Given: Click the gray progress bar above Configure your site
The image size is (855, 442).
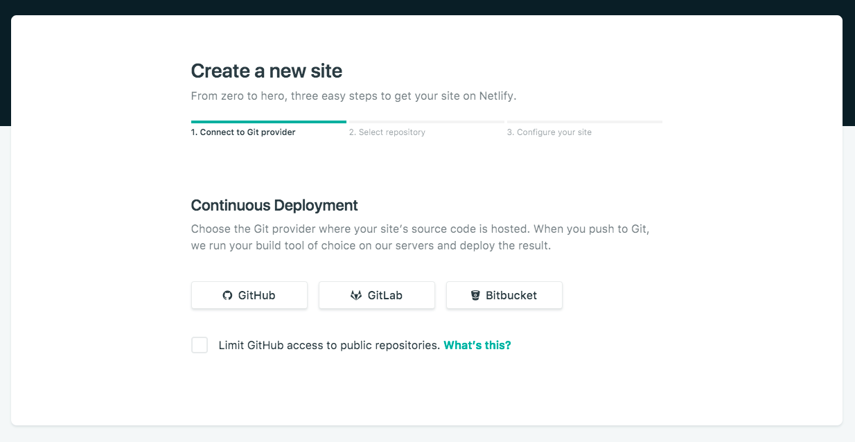Looking at the screenshot, I should [x=584, y=122].
